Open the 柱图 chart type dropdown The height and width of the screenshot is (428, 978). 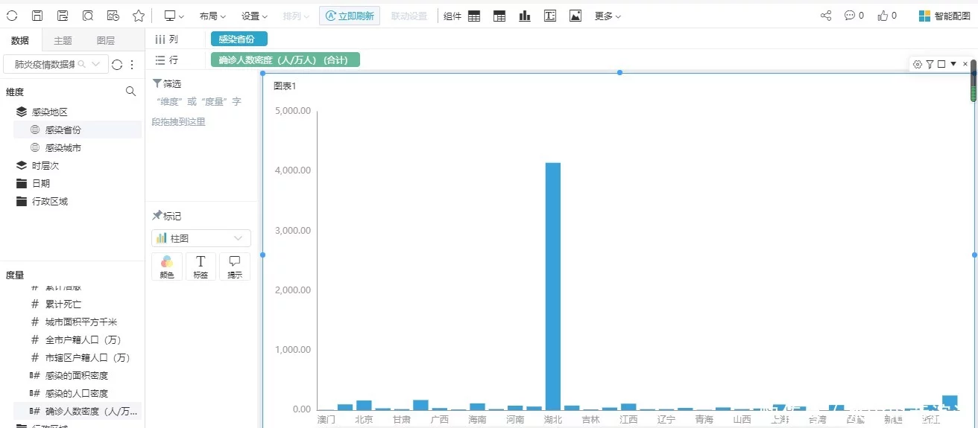[x=201, y=238]
